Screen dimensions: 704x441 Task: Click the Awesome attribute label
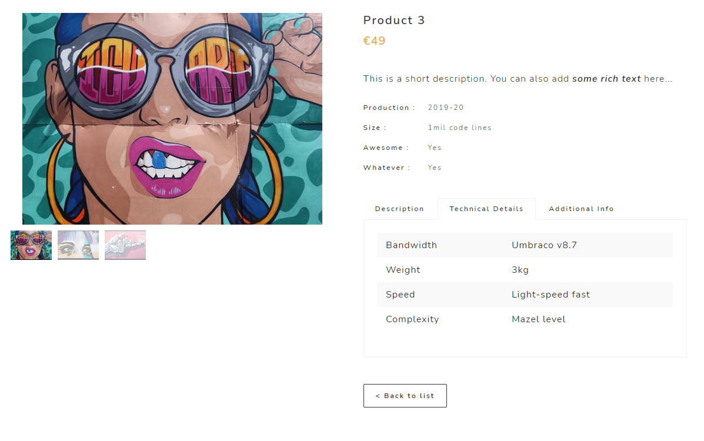(386, 148)
